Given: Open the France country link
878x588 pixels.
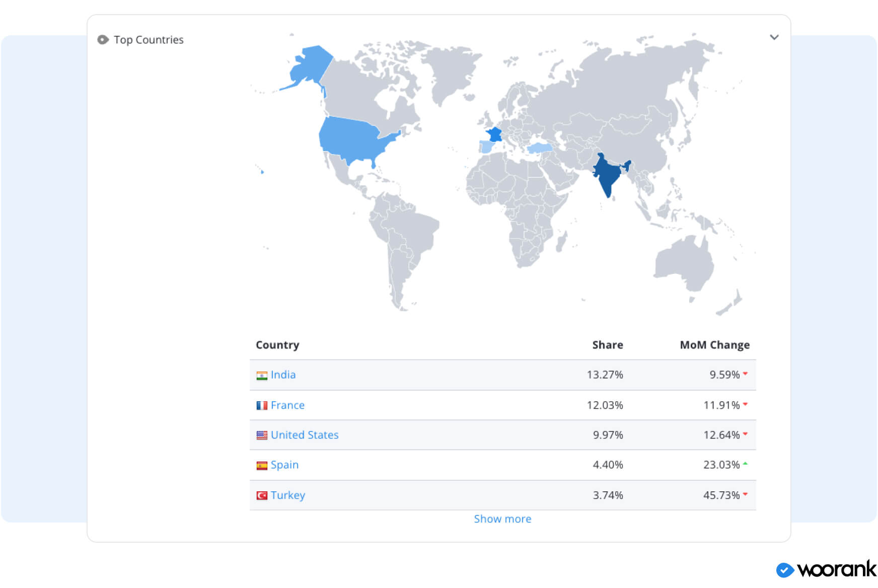Looking at the screenshot, I should point(287,405).
